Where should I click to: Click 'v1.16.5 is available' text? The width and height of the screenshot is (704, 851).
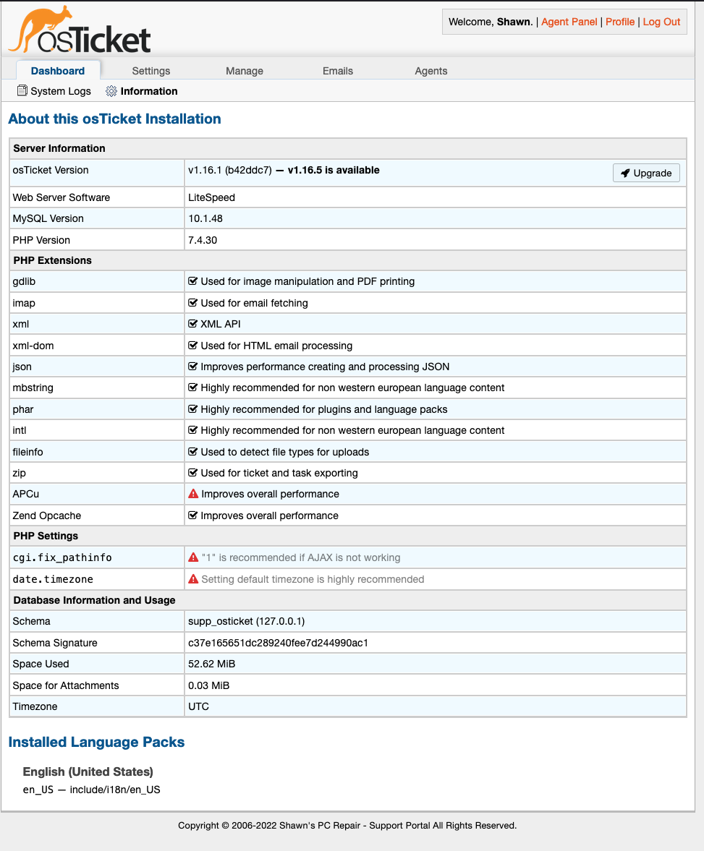[334, 170]
